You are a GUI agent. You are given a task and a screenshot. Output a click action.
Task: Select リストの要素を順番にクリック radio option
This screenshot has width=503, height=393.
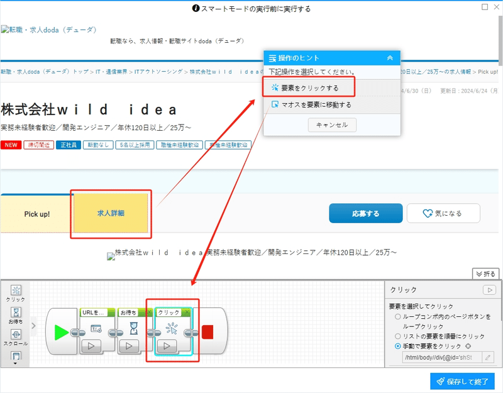pos(398,336)
